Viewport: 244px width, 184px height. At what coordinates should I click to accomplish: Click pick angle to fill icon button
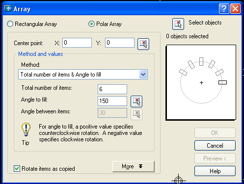coord(136,102)
